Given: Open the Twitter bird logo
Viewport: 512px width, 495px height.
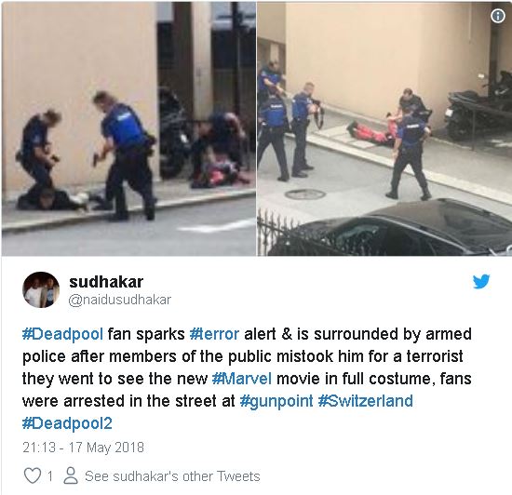Looking at the screenshot, I should point(481,282).
